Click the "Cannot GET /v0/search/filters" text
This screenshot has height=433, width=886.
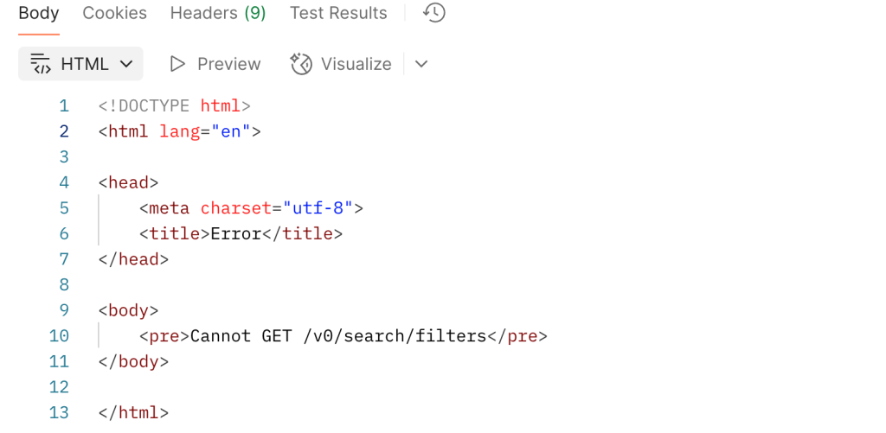[337, 336]
